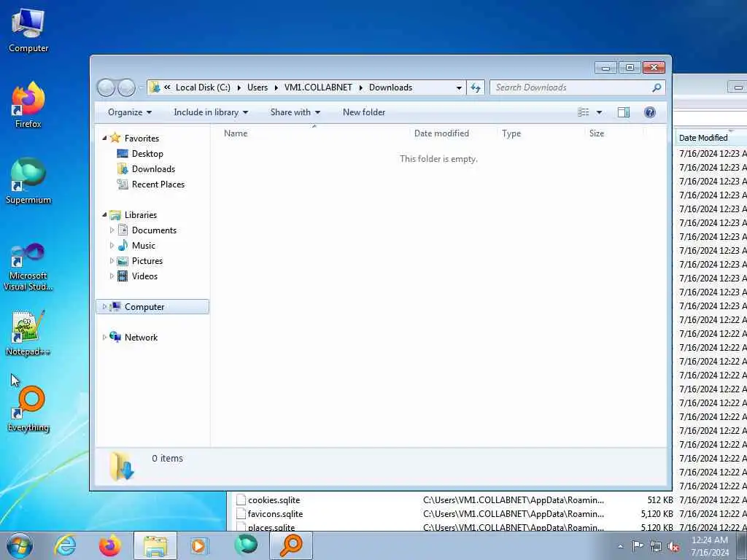Expand the Documents library node
The image size is (747, 560).
[112, 230]
